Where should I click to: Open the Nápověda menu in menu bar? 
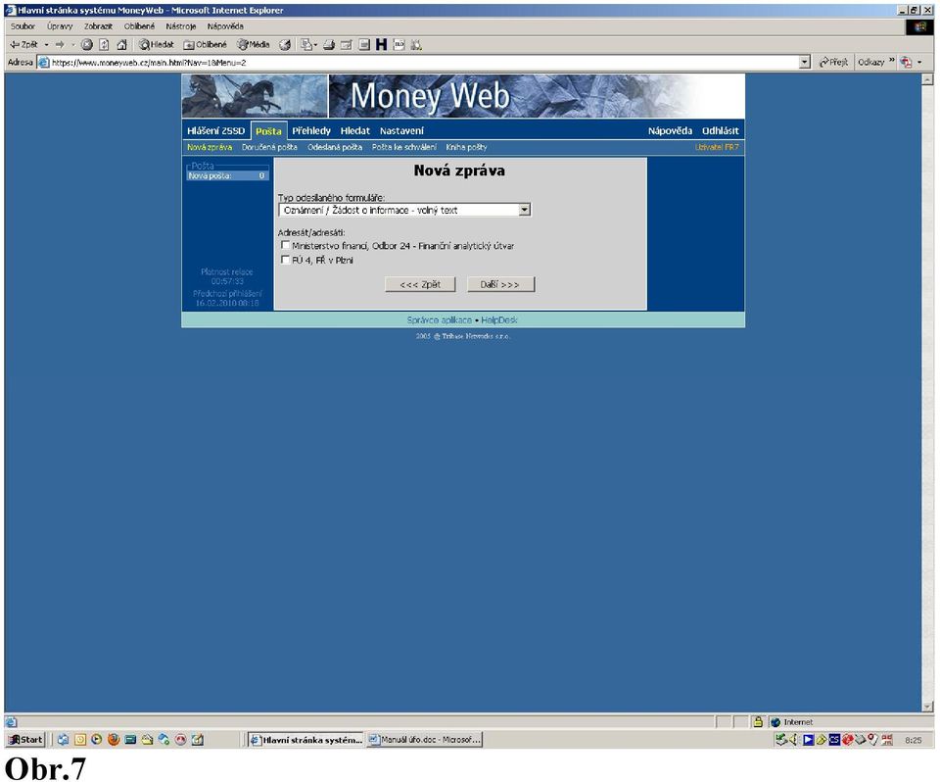225,26
